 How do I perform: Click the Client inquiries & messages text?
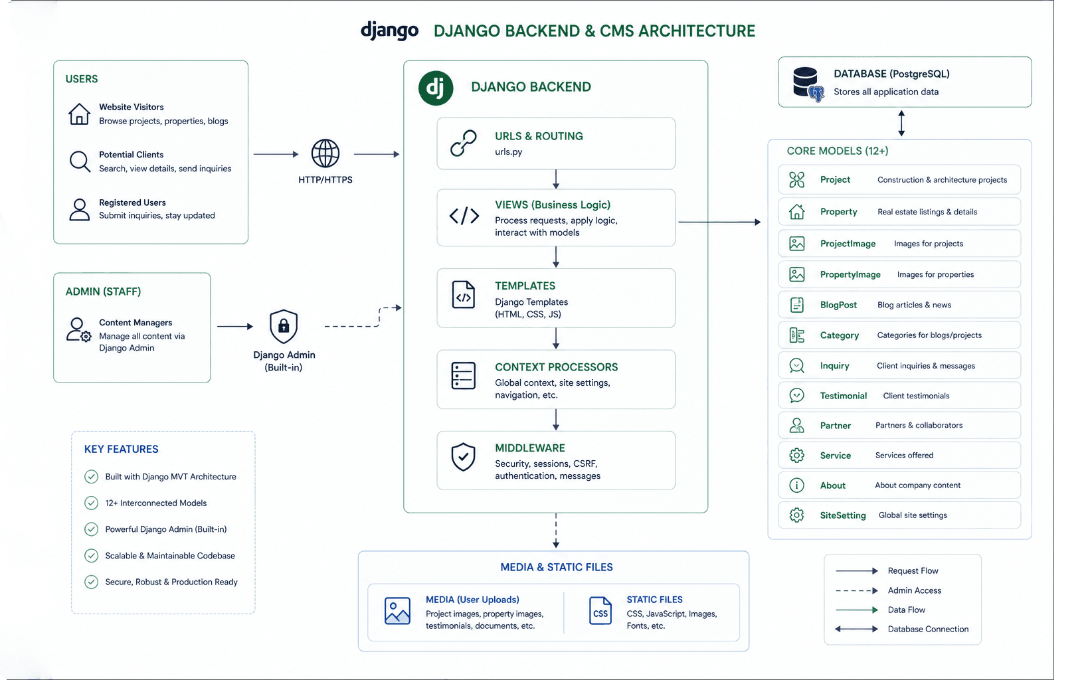[926, 366]
